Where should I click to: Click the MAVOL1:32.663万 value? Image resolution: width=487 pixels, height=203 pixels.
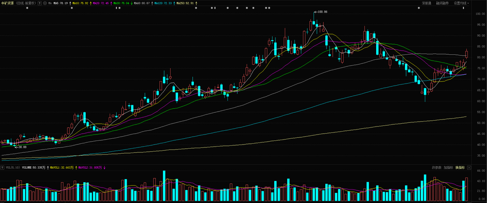click(x=62, y=168)
